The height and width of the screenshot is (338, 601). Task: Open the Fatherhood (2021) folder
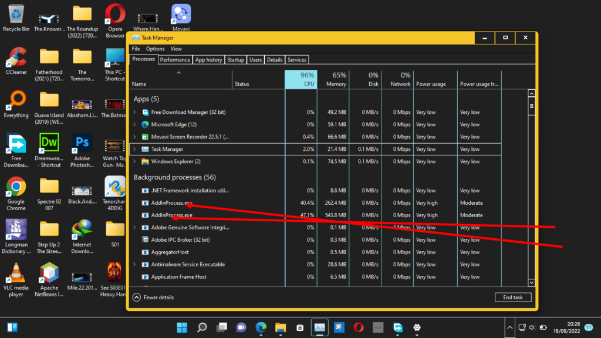[49, 65]
